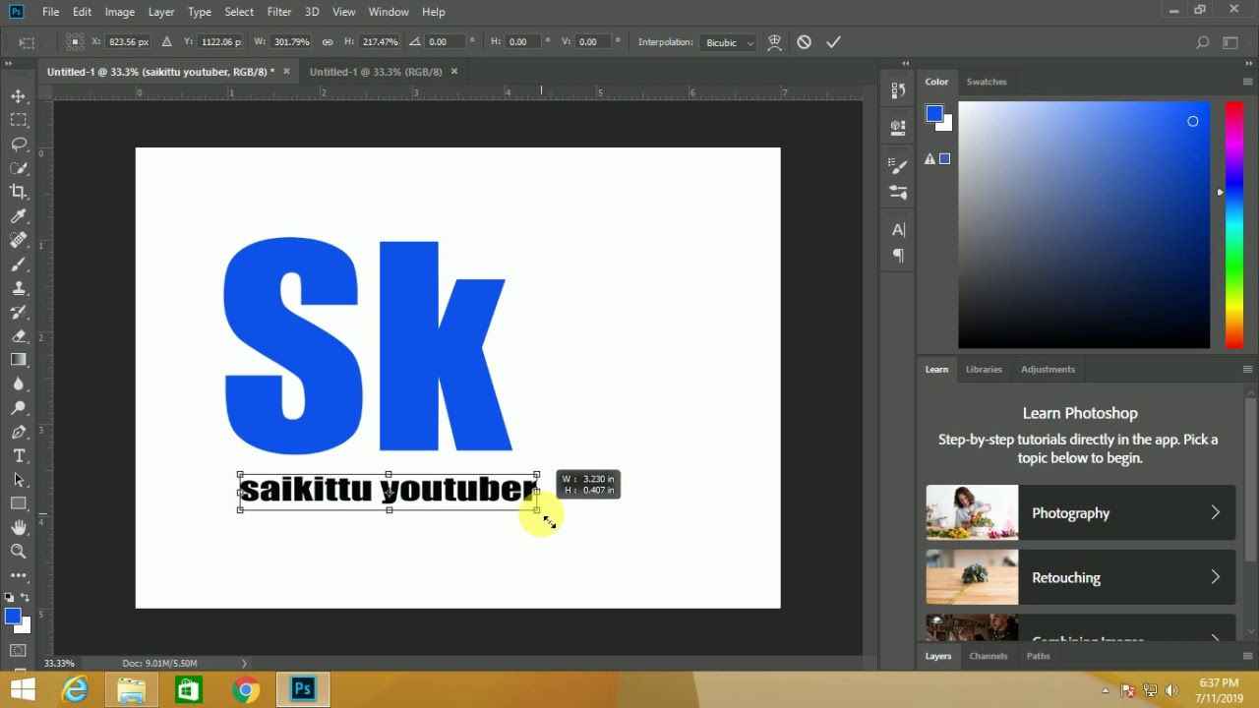1259x708 pixels.
Task: Select the Rectangular Marquee tool
Action: click(x=19, y=120)
